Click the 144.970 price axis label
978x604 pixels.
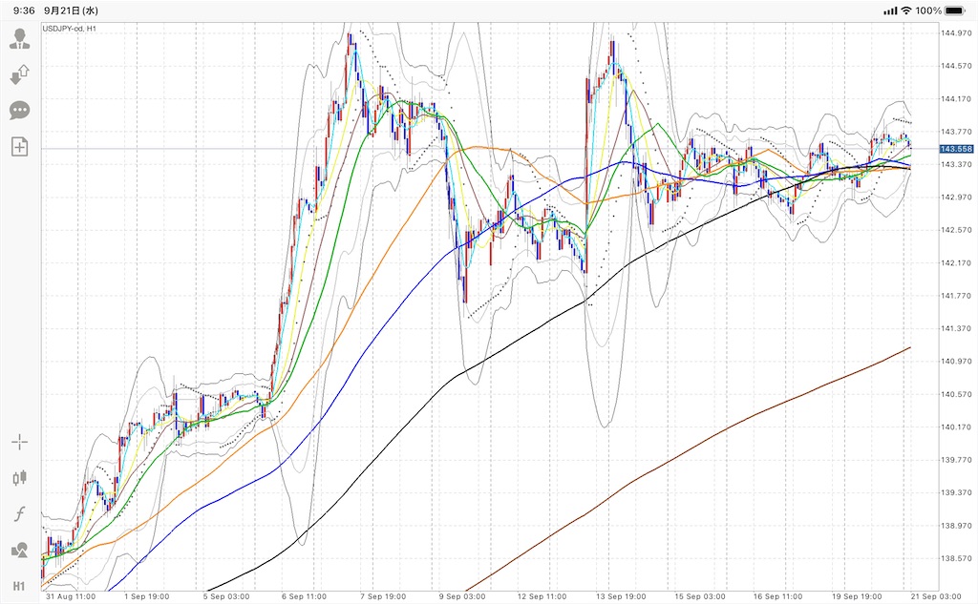tap(956, 33)
